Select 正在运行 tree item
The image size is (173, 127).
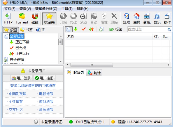[22, 54]
